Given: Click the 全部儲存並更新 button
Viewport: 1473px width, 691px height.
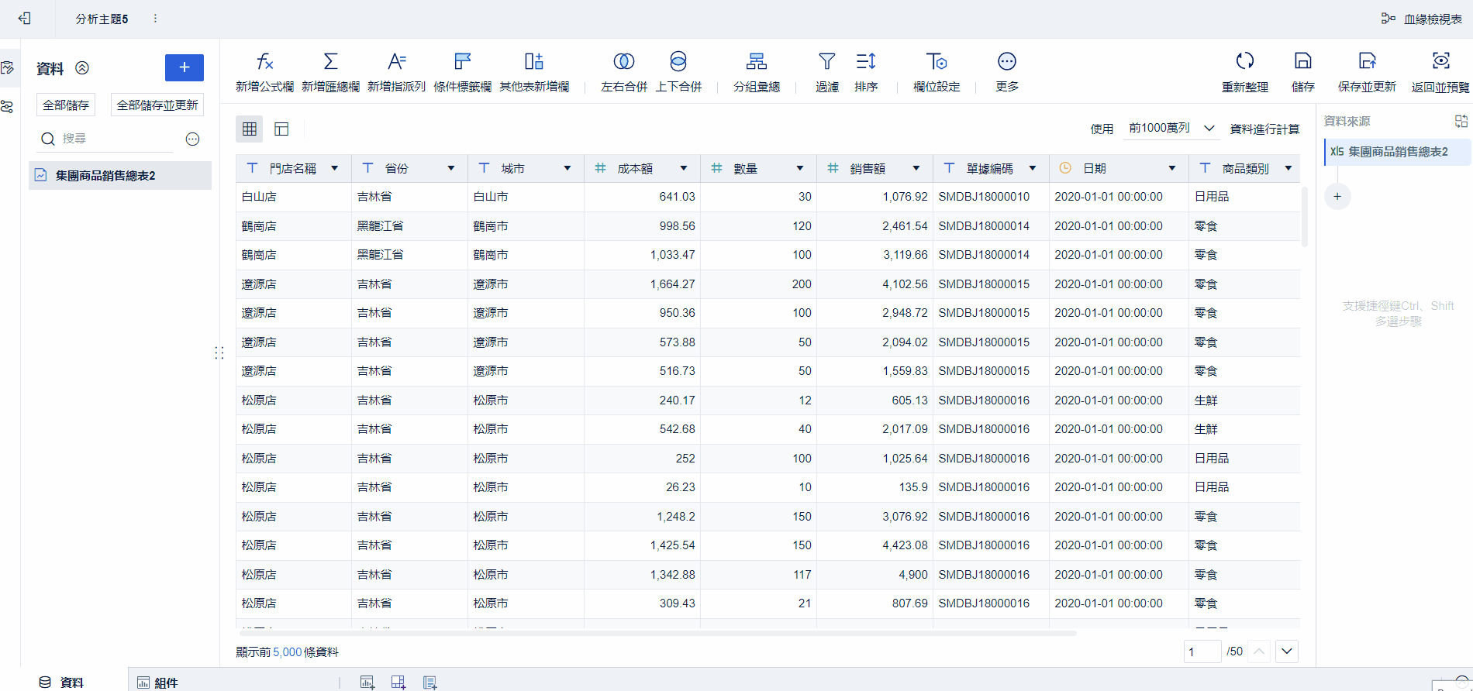Looking at the screenshot, I should (157, 105).
